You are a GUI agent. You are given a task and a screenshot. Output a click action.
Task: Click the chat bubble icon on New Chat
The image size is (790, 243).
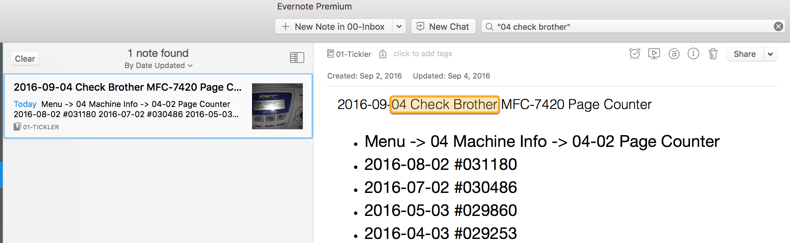[x=420, y=26]
